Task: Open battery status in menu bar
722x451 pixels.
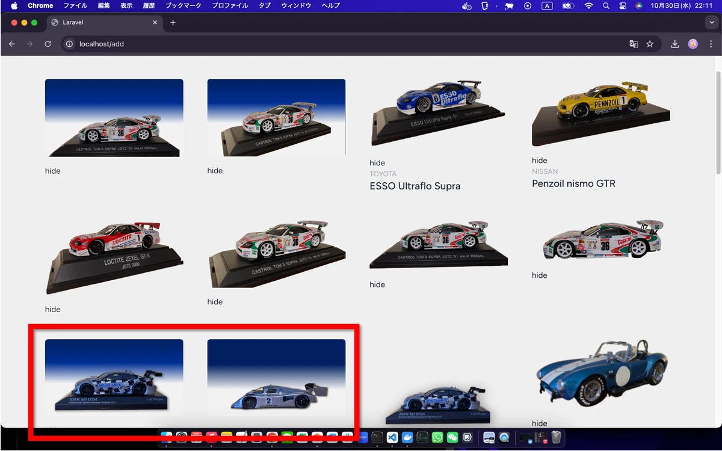Action: (568, 6)
